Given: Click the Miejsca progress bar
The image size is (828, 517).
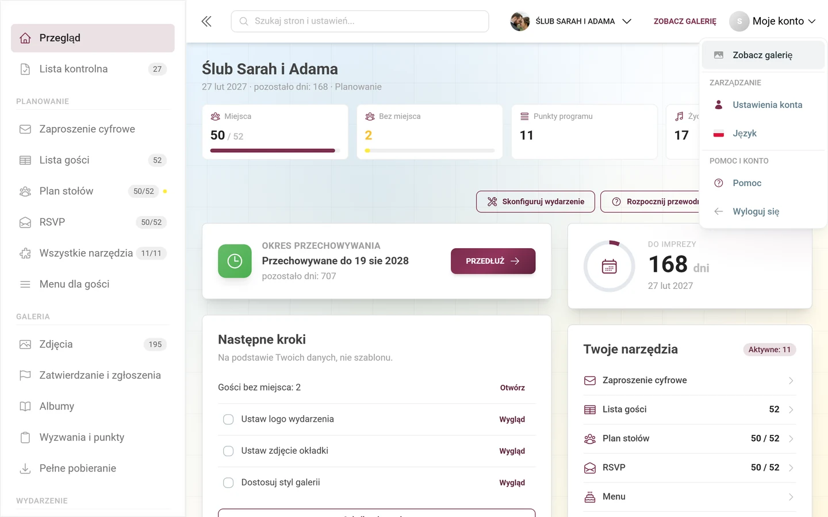Looking at the screenshot, I should (x=275, y=151).
